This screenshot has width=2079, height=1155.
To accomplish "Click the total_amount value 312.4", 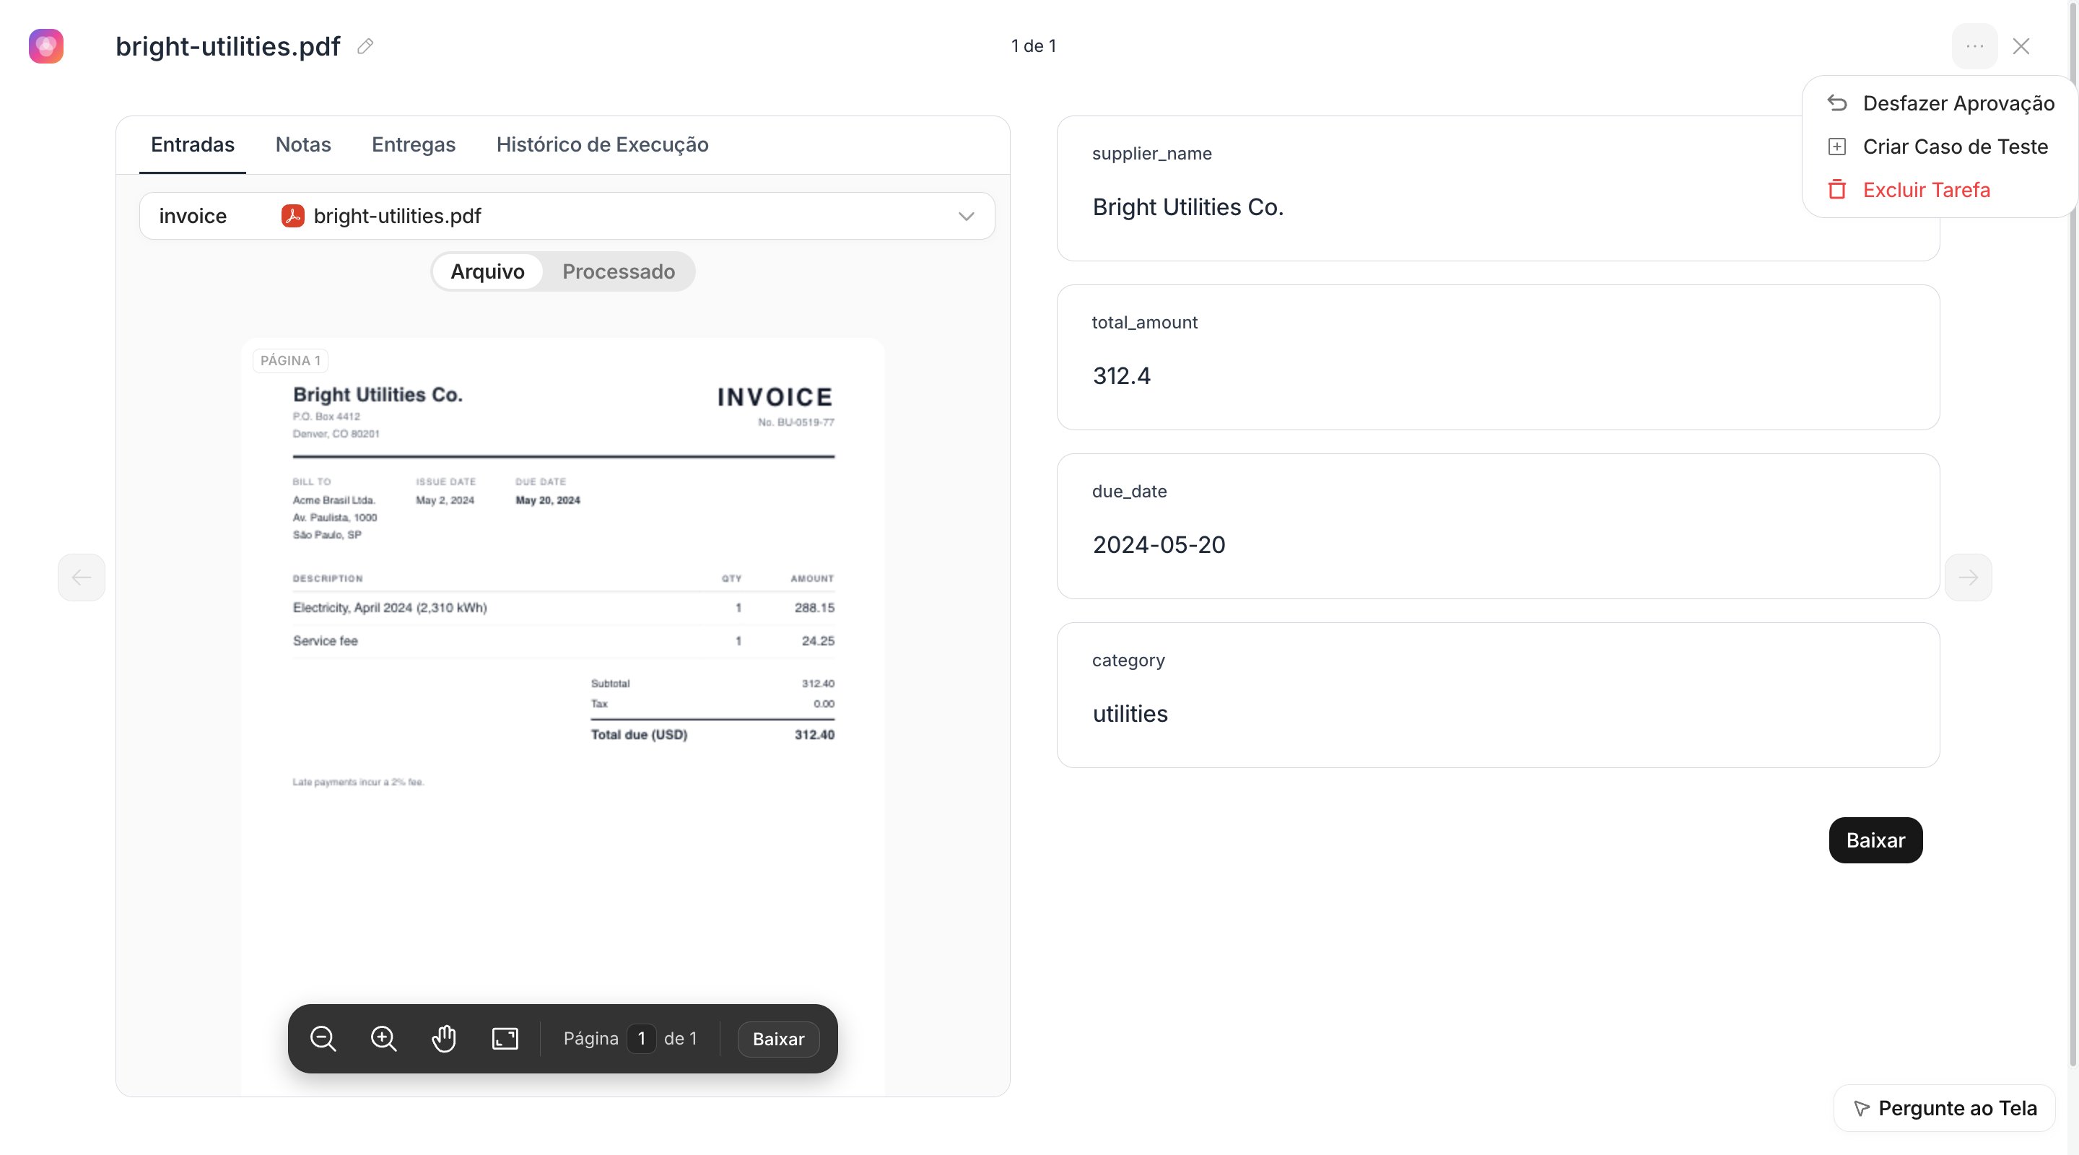I will [x=1121, y=376].
